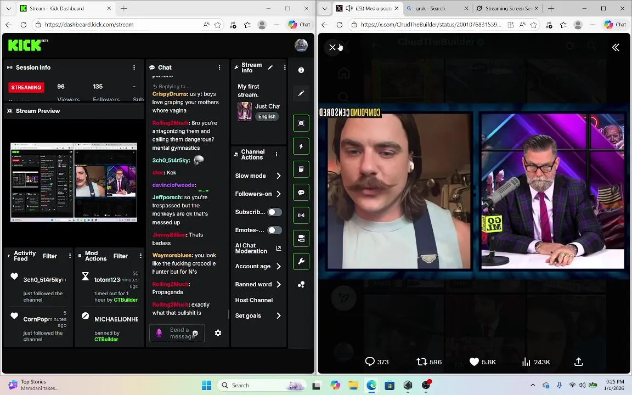632x395 pixels.
Task: Close the media viewer on X
Action: click(x=332, y=48)
